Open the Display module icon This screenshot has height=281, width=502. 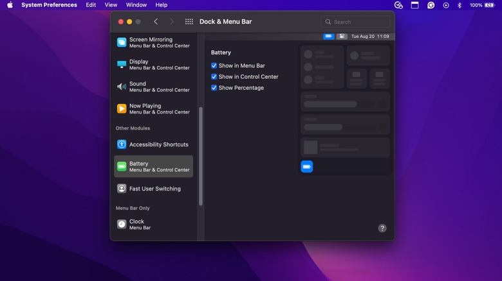tap(122, 65)
